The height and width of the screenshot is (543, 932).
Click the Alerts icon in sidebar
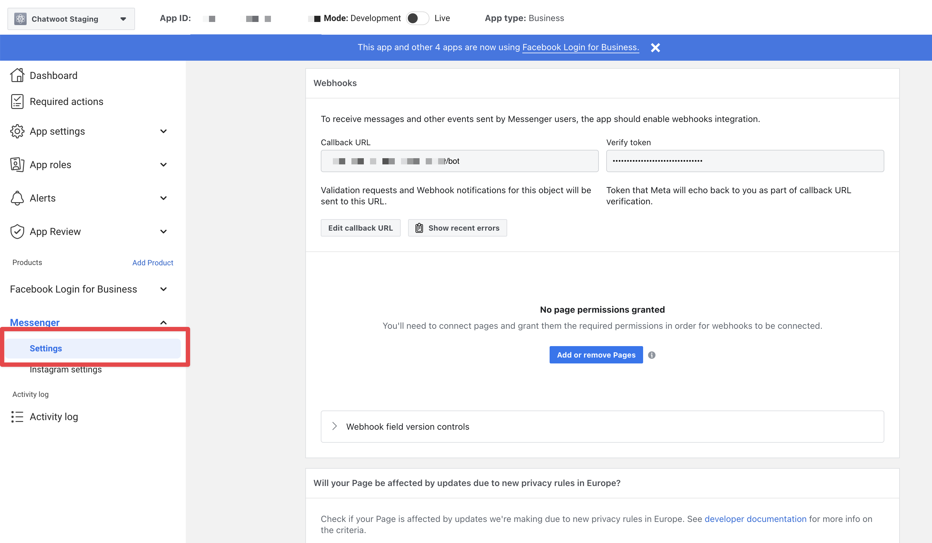[17, 198]
